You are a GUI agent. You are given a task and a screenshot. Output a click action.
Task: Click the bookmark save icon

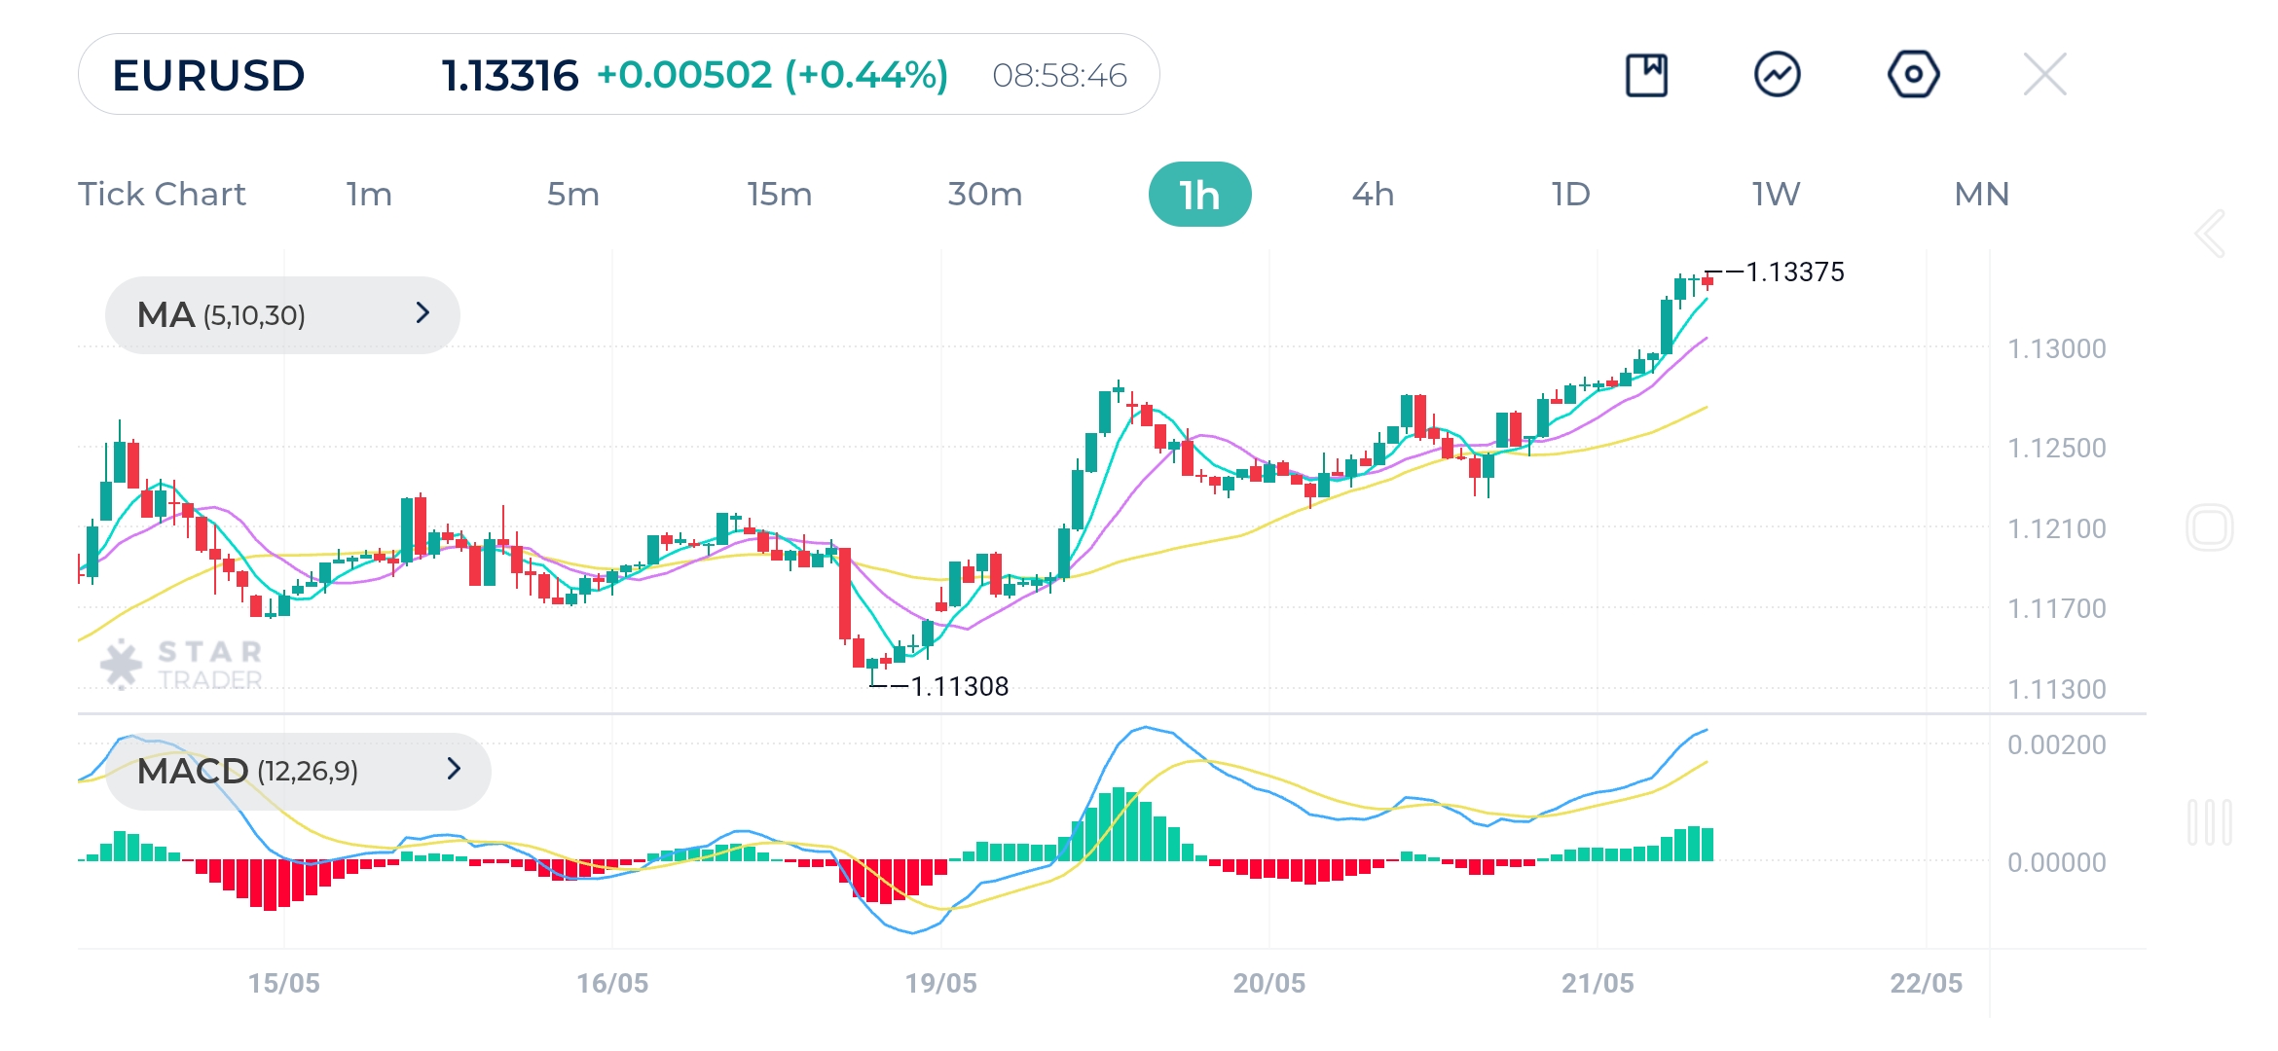(1646, 75)
